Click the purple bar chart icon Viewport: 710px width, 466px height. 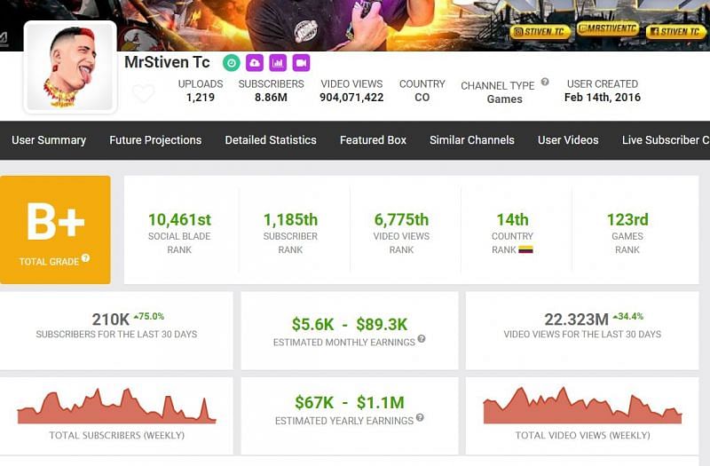277,63
